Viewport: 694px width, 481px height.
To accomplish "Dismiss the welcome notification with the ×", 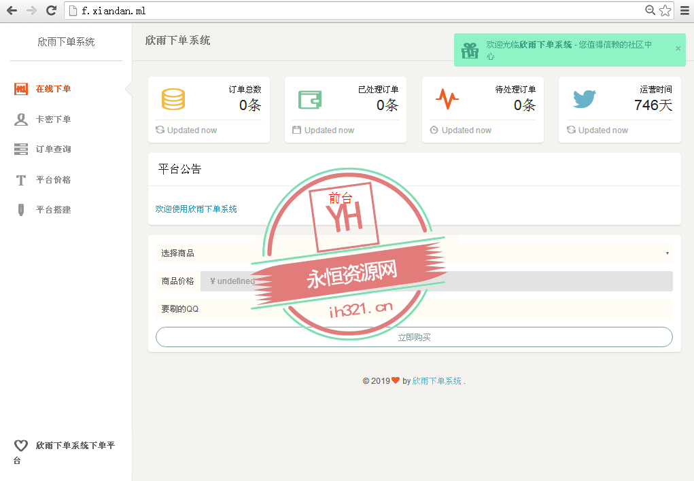I will [677, 49].
